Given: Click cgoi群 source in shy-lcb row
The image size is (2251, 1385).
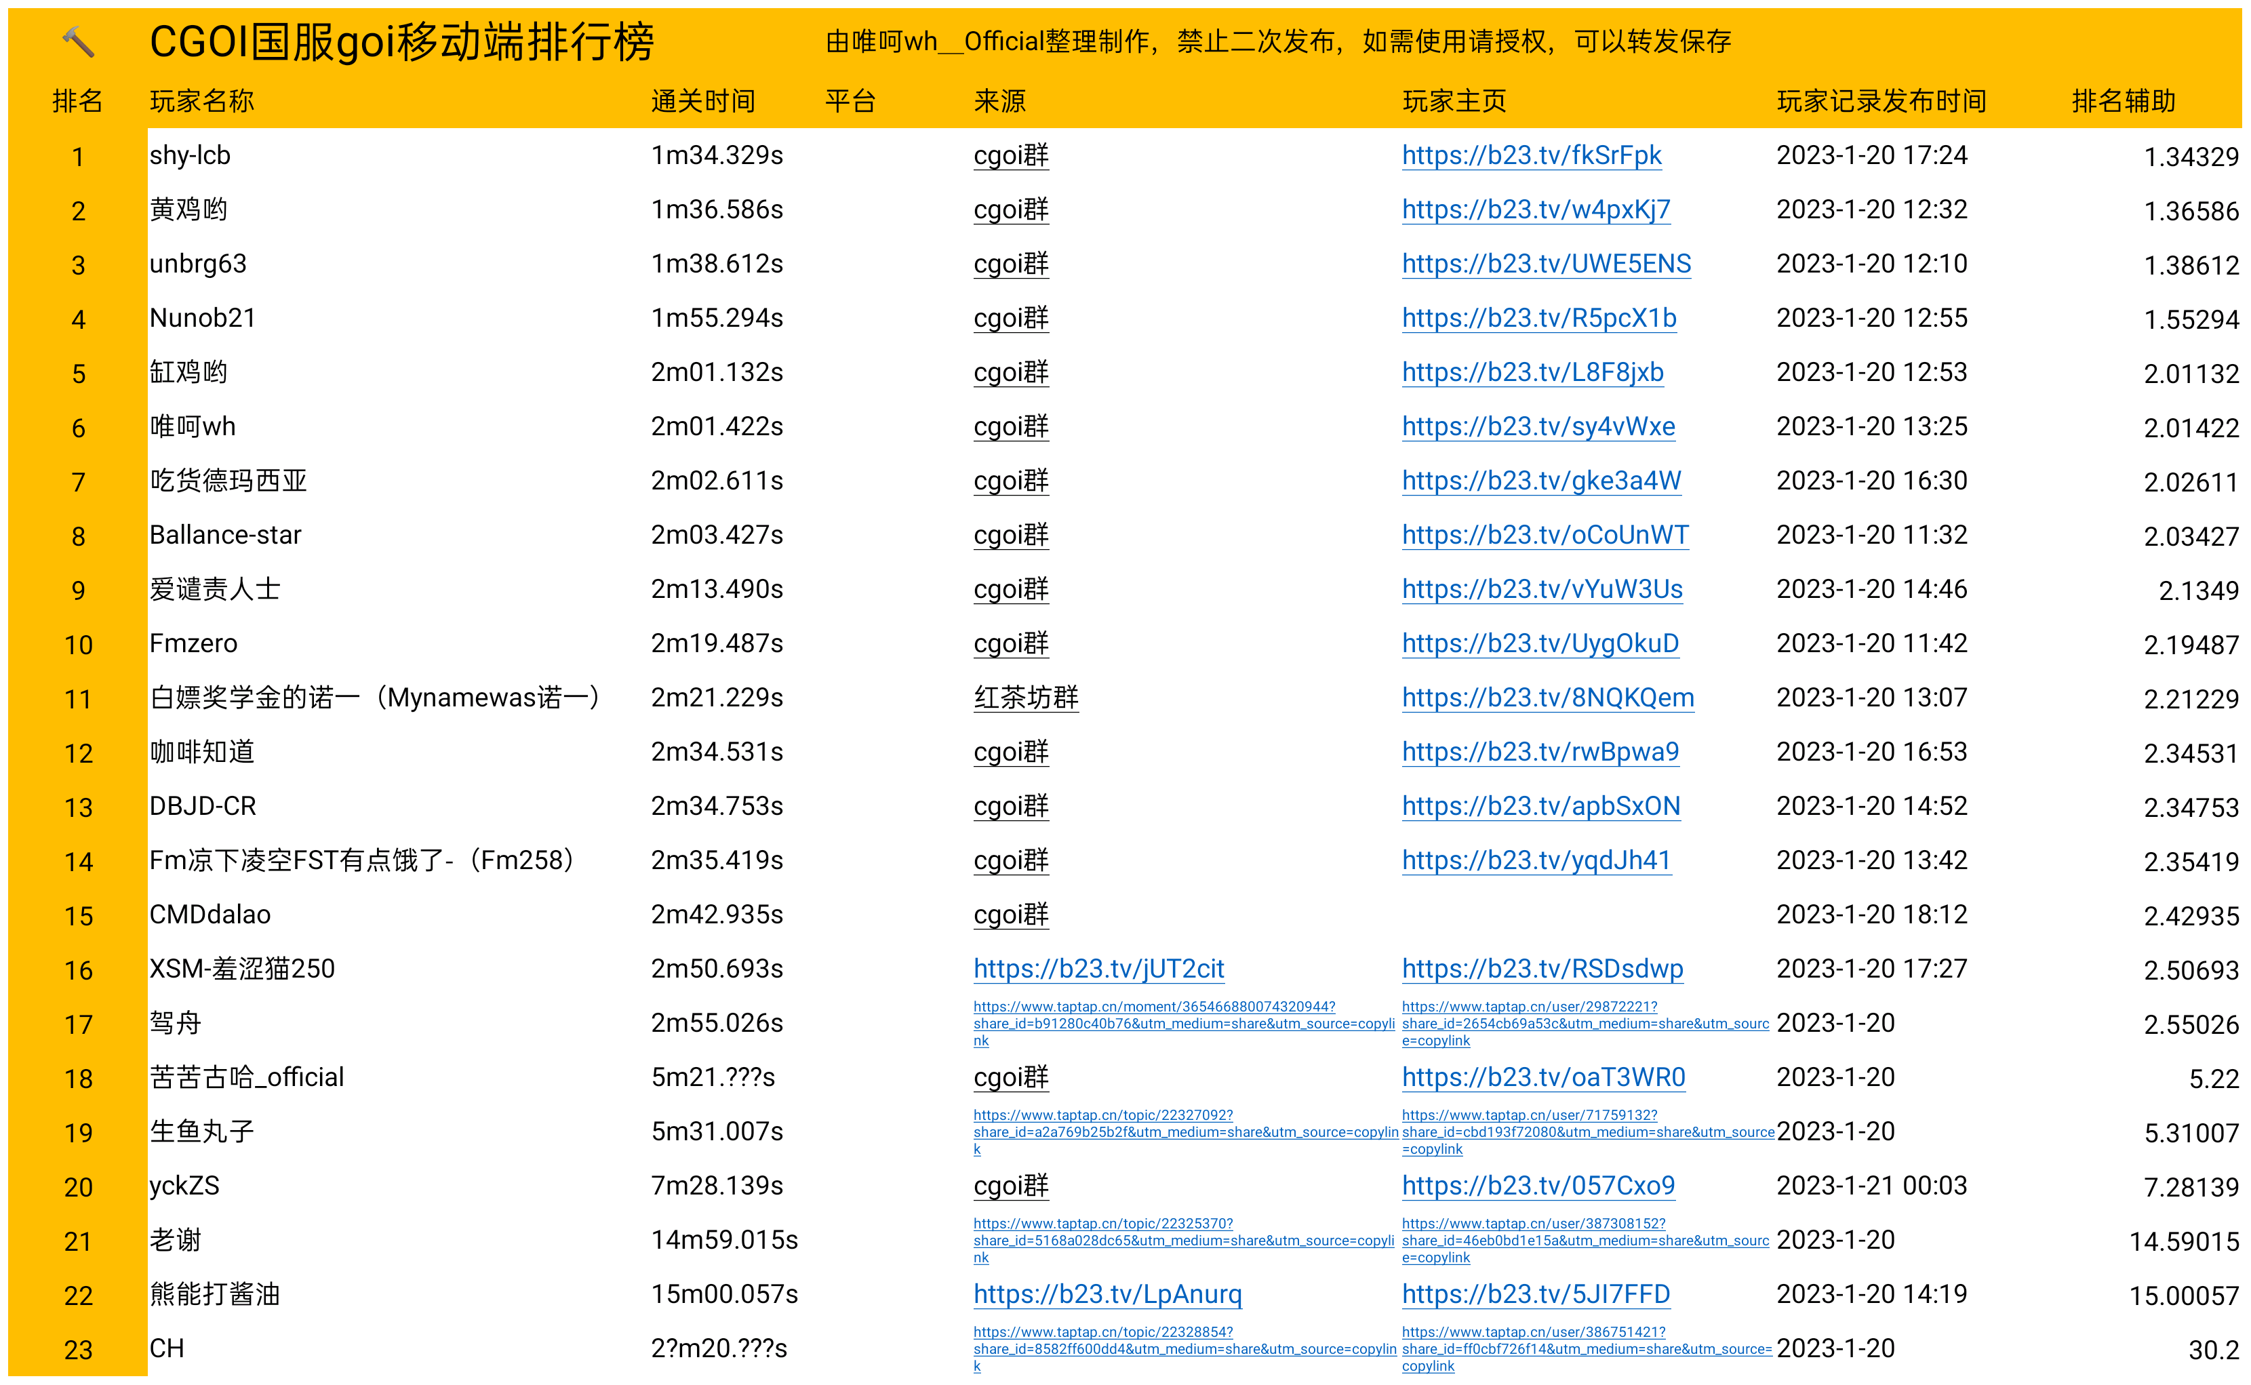Looking at the screenshot, I should (1010, 155).
